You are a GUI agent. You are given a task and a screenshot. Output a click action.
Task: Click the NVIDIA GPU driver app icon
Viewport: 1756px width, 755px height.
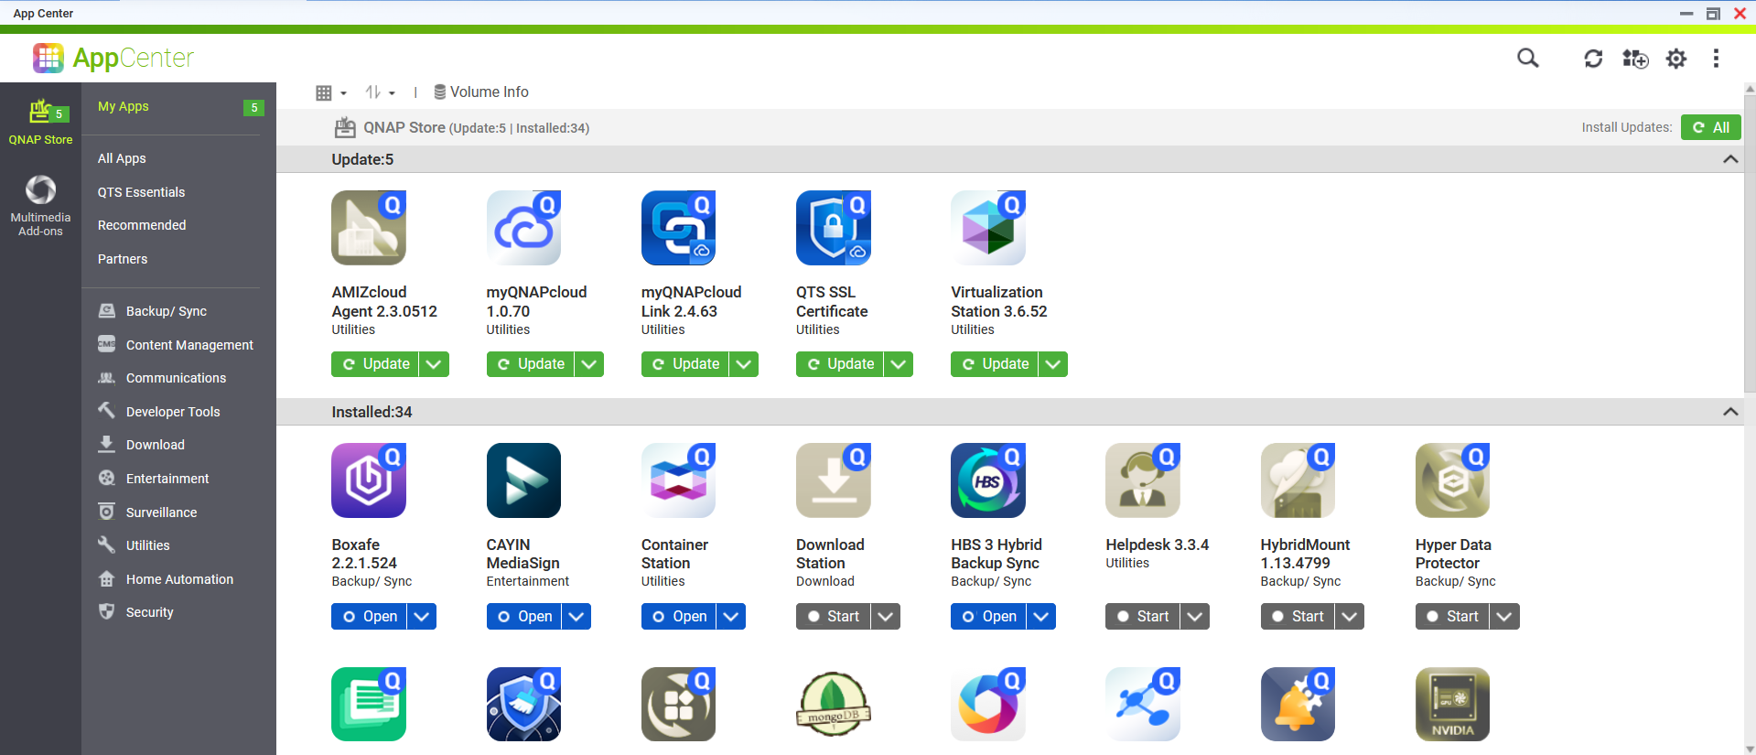click(1452, 704)
